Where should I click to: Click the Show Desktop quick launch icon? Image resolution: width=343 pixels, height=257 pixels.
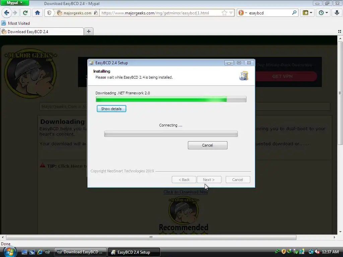(x=24, y=252)
